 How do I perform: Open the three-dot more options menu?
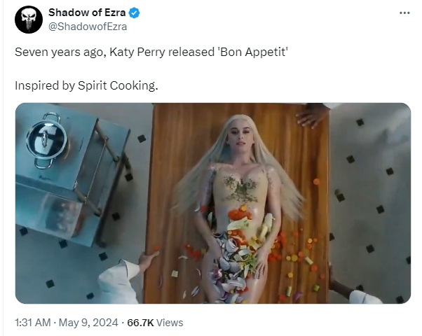pyautogui.click(x=404, y=13)
